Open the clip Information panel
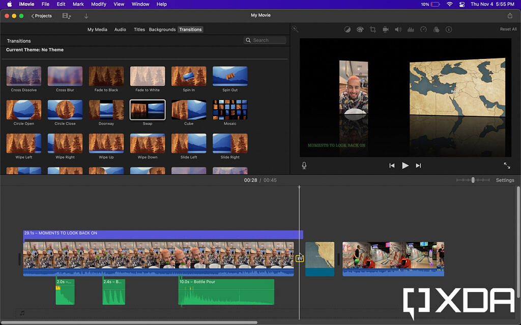Screen dimensions: 521x325 point(449,29)
